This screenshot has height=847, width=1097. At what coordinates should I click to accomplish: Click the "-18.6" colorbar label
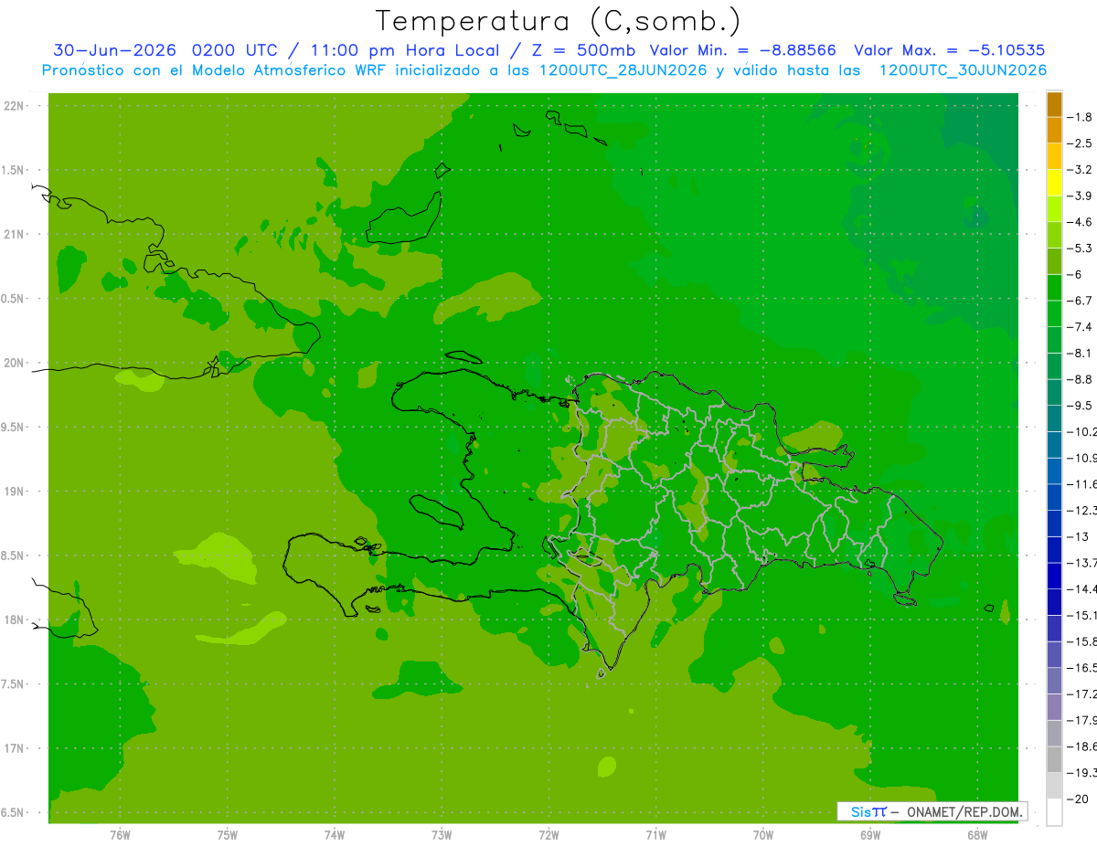coord(1081,746)
